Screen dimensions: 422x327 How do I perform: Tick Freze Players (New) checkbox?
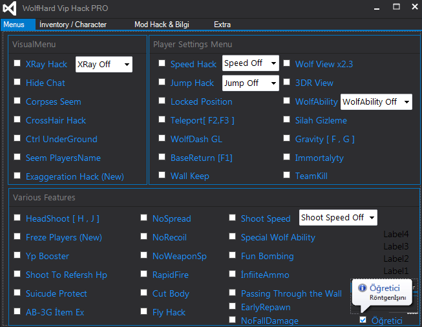tap(17, 237)
